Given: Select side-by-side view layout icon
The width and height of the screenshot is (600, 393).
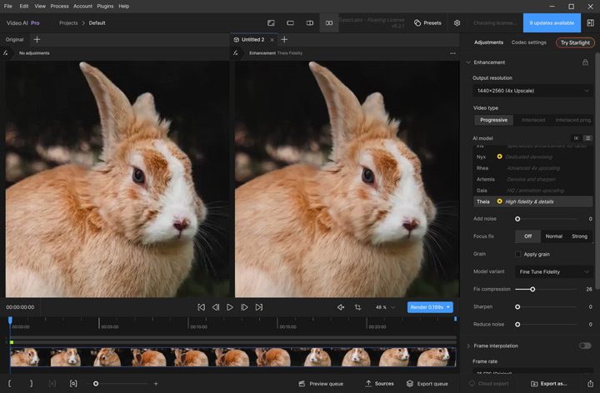Looking at the screenshot, I should tap(329, 23).
